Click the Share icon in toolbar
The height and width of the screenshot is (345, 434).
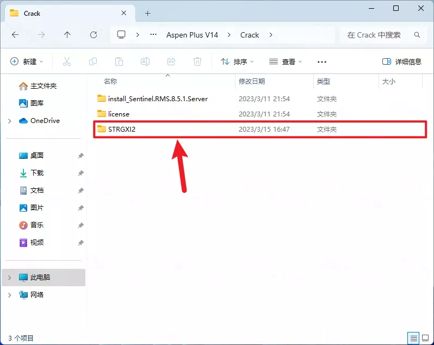pos(171,62)
